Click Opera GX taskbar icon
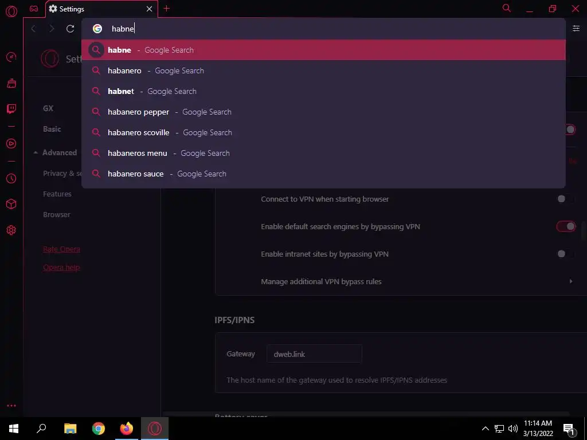 (x=155, y=429)
